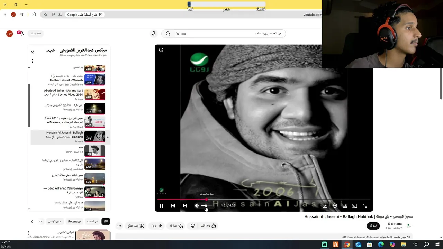Search by voice with microphone

coord(154,34)
